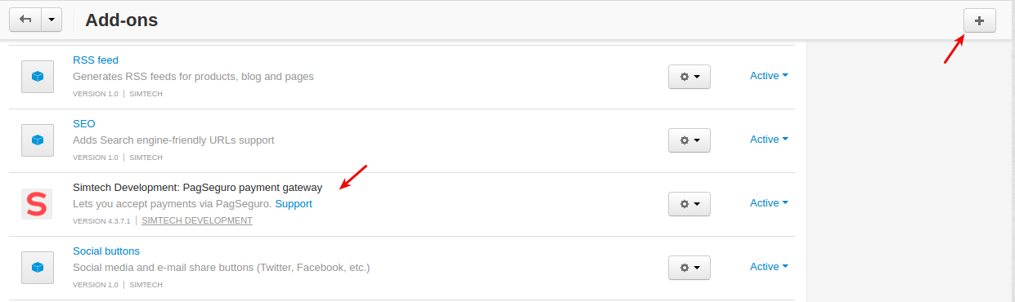
Task: Click the SEO add-on box icon
Action: tap(37, 140)
